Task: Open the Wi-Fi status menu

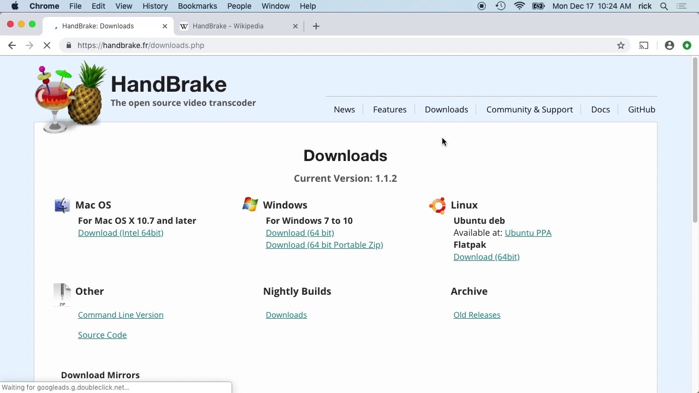Action: [x=520, y=6]
